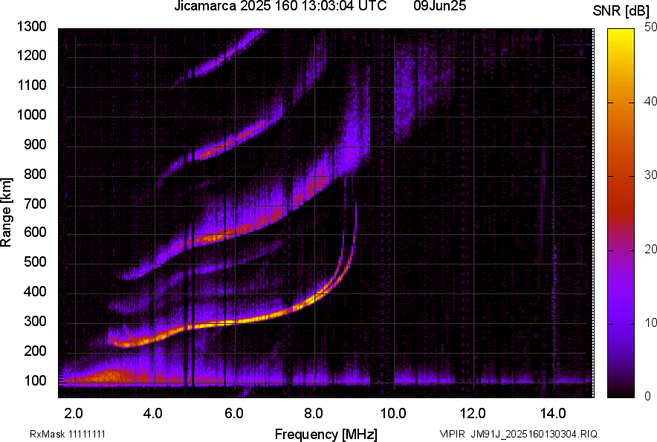Click range tick label "1100"
This screenshot has width=657, height=442.
(31, 85)
